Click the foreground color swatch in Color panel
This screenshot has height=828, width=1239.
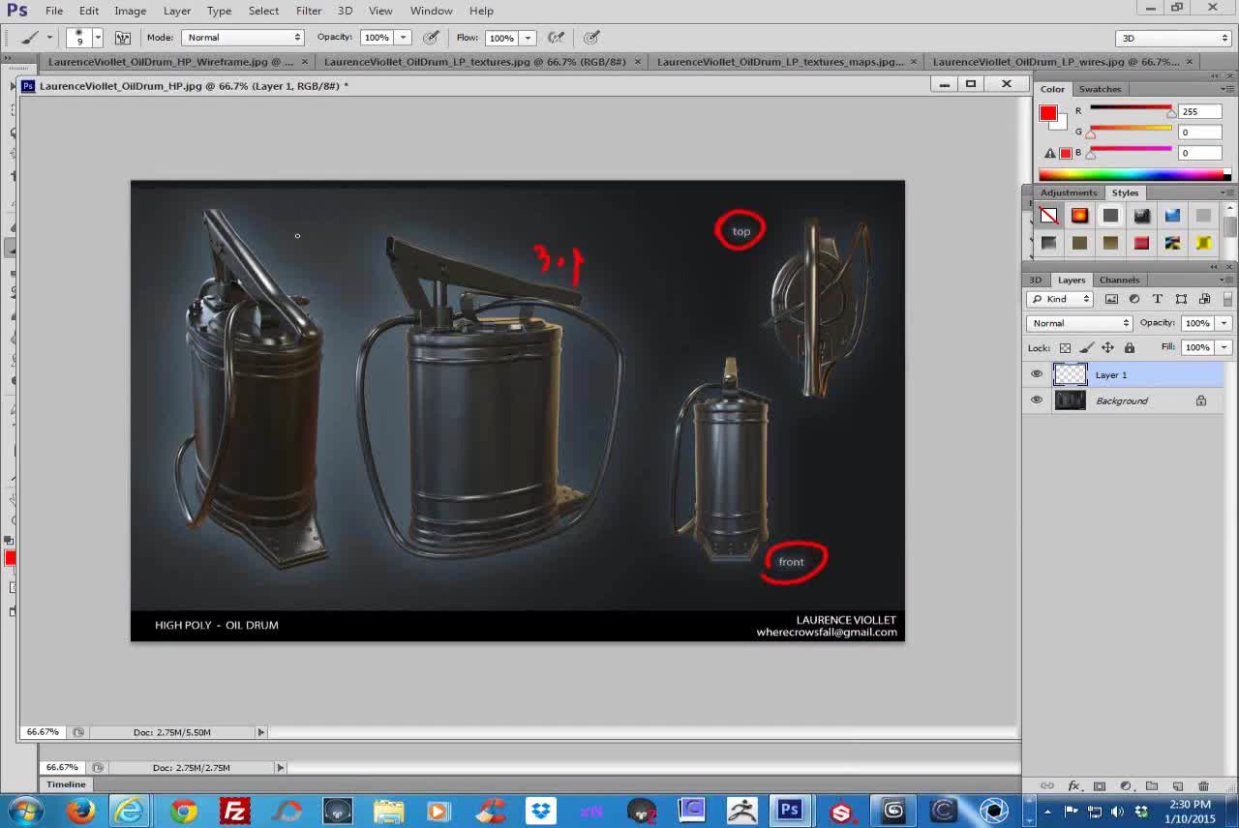(x=1047, y=113)
